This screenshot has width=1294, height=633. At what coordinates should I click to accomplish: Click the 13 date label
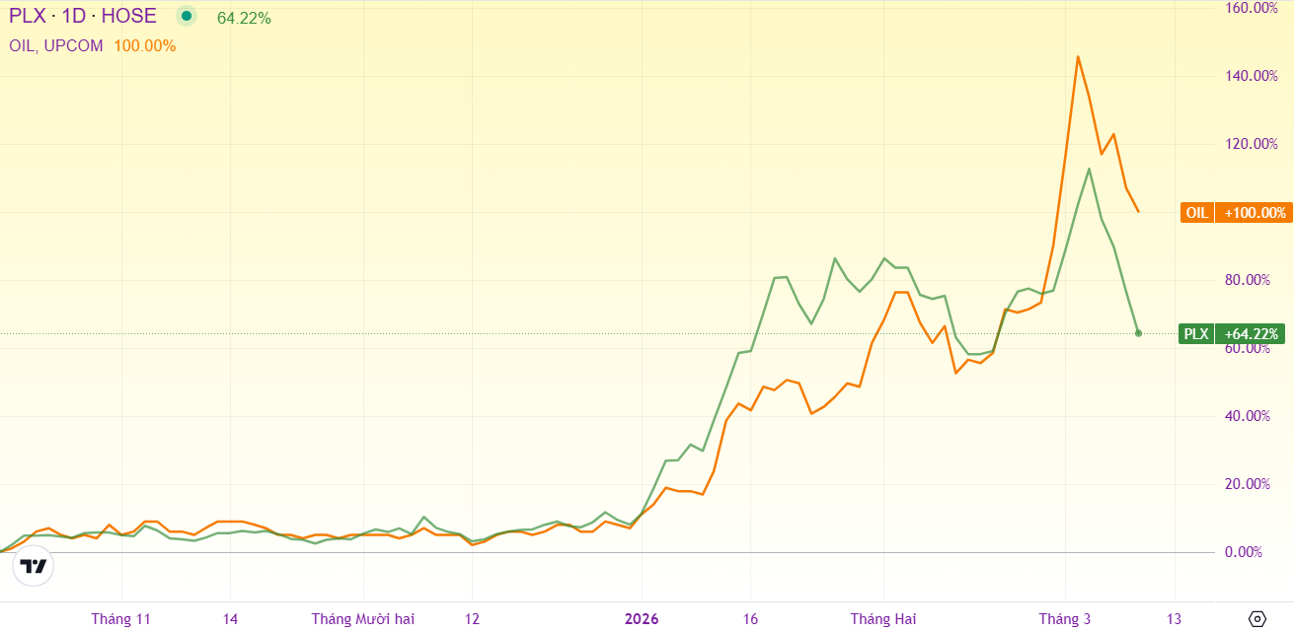pos(1174,619)
